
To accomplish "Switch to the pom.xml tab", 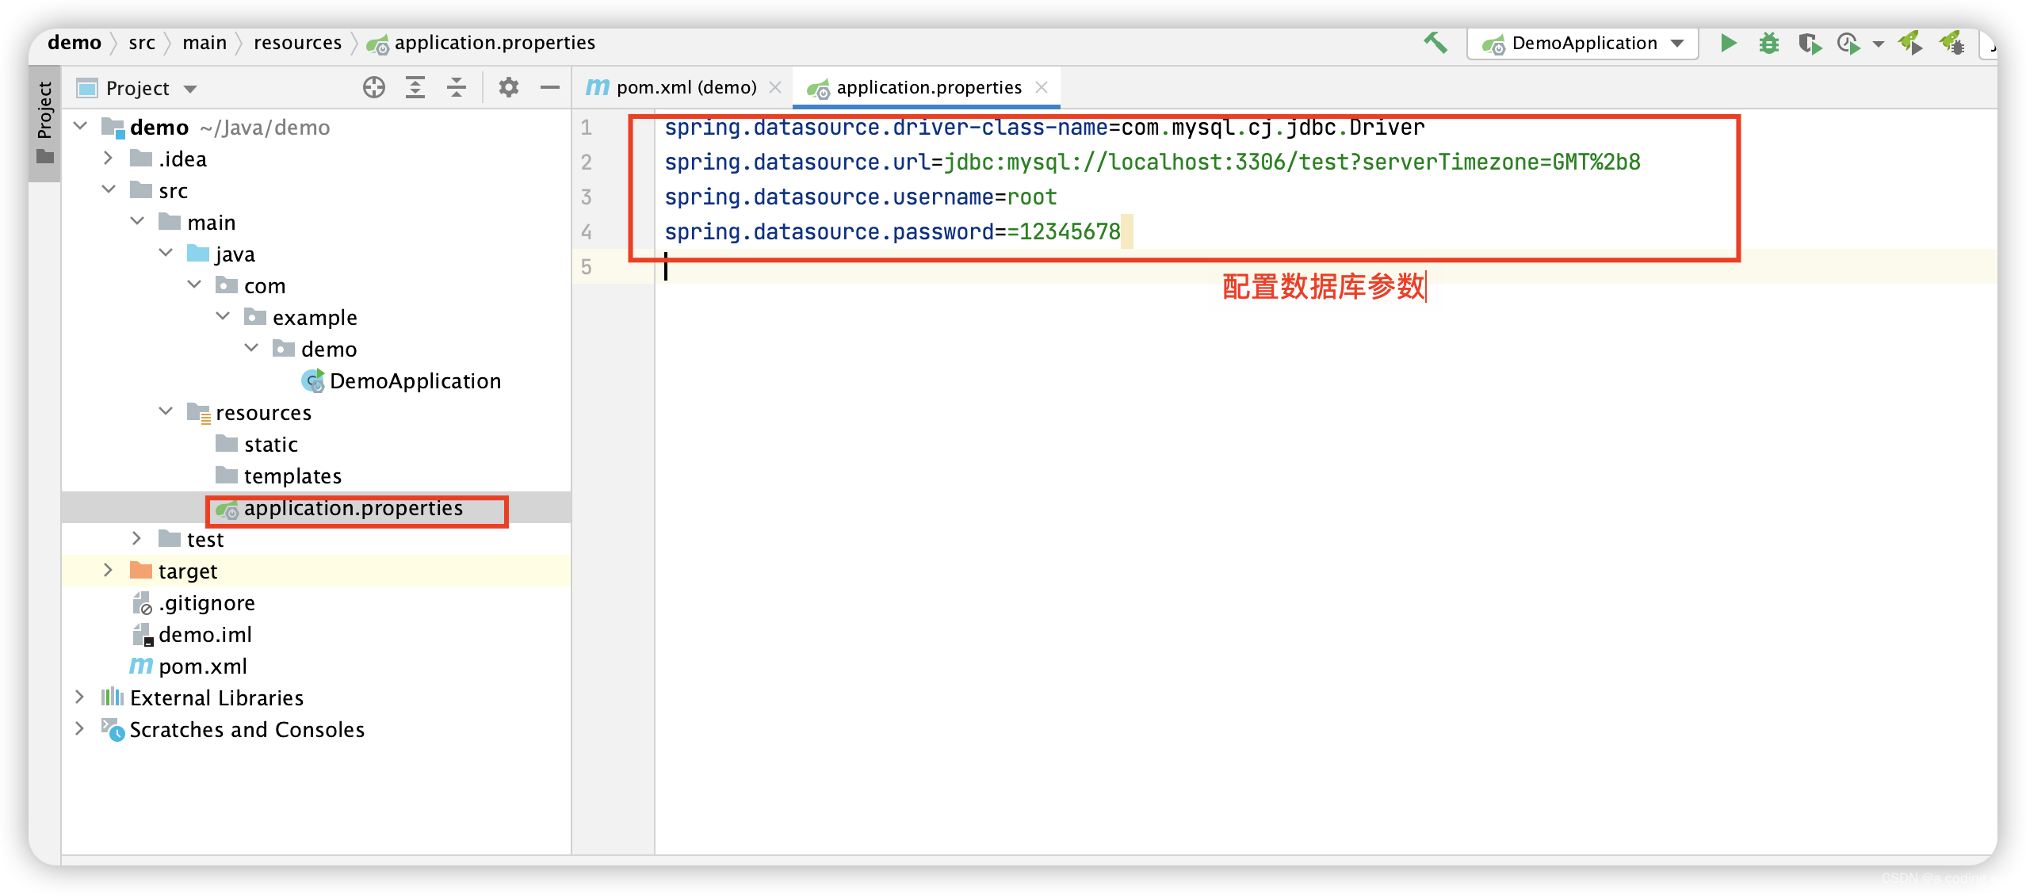I will tap(671, 86).
